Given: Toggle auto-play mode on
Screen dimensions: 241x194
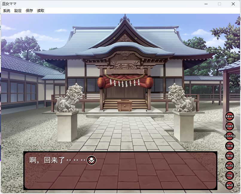Looking at the screenshot, I should click(229, 166).
